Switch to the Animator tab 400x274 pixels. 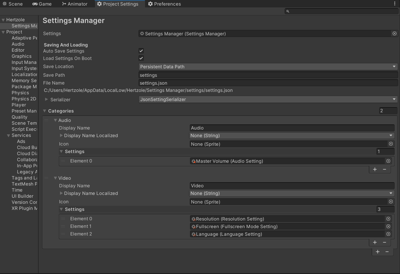tap(75, 4)
